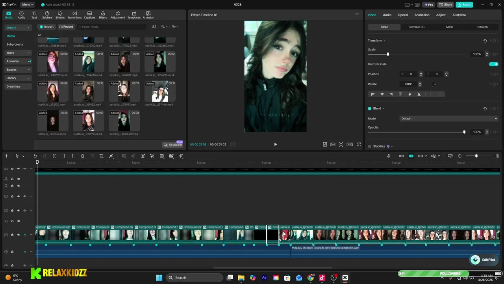Expand the Yours section

pos(18,53)
